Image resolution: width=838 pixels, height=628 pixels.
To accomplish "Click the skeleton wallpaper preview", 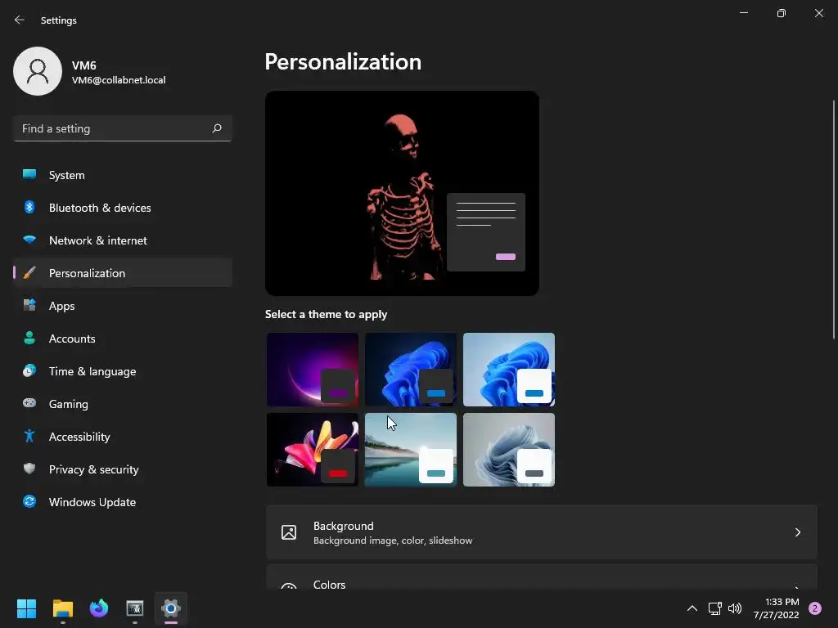I will coord(402,193).
